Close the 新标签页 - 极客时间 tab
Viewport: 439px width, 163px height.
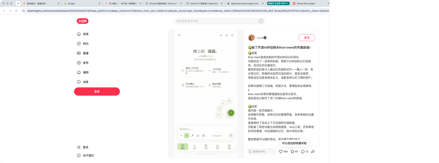point(59,4)
